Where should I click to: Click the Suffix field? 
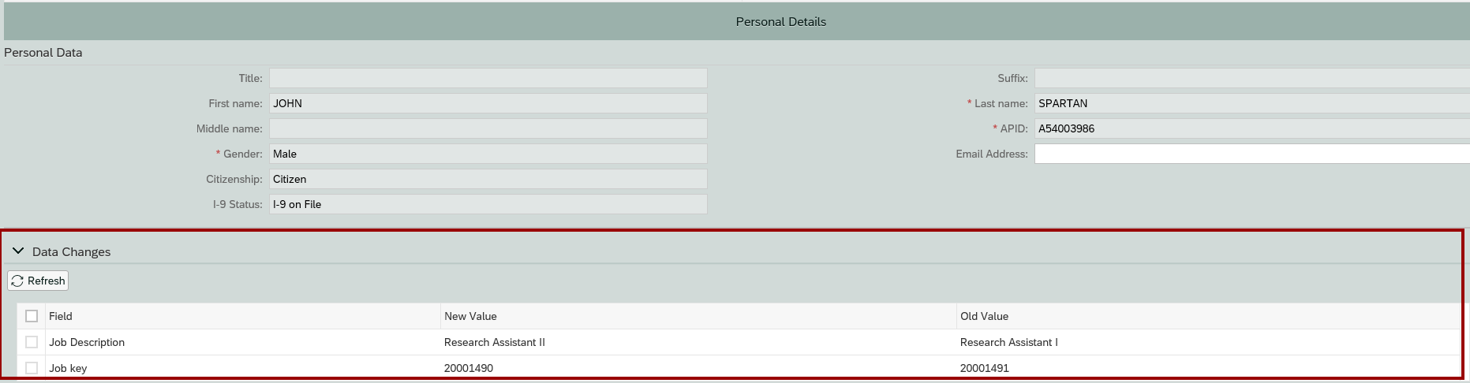(1251, 78)
